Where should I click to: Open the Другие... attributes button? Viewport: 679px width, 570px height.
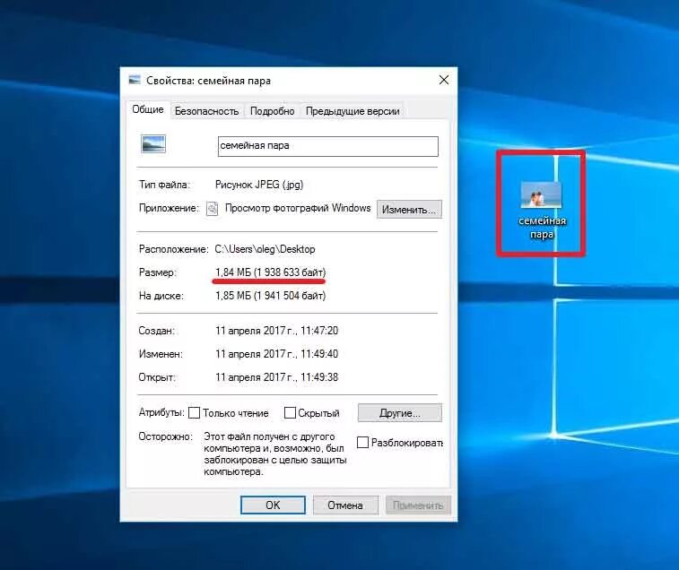(x=400, y=413)
